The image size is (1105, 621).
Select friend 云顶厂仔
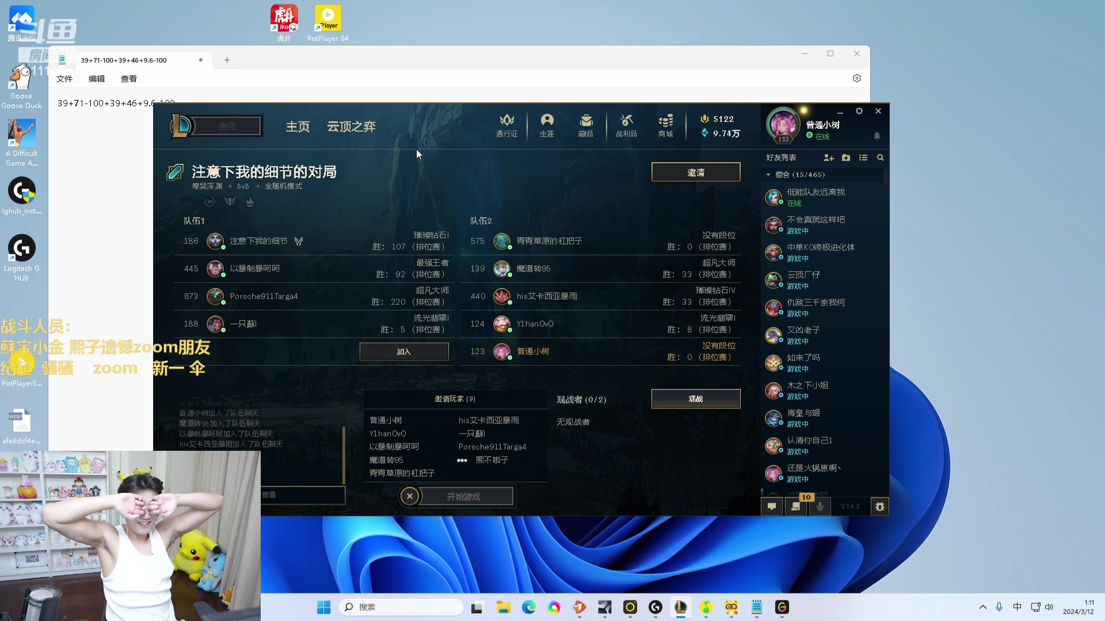tap(823, 280)
